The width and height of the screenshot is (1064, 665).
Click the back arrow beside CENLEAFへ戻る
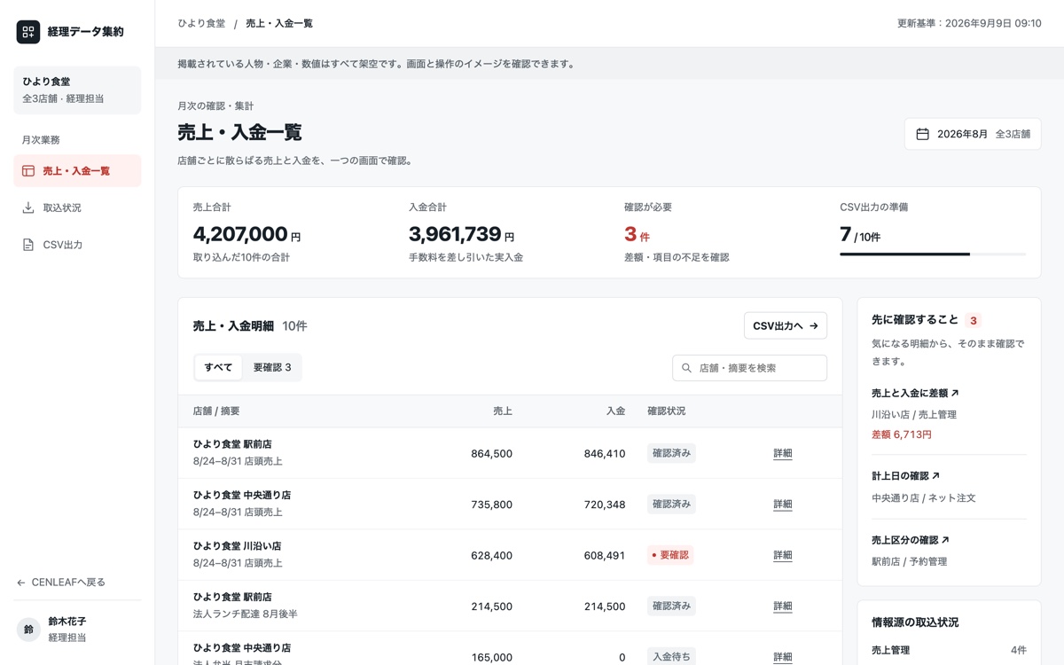click(21, 583)
